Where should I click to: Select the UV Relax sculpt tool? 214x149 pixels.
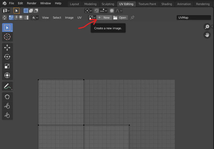(x=7, y=106)
